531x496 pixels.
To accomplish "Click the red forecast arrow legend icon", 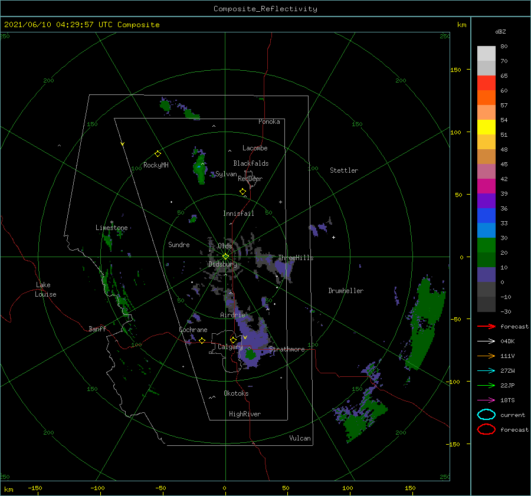I will pyautogui.click(x=486, y=326).
